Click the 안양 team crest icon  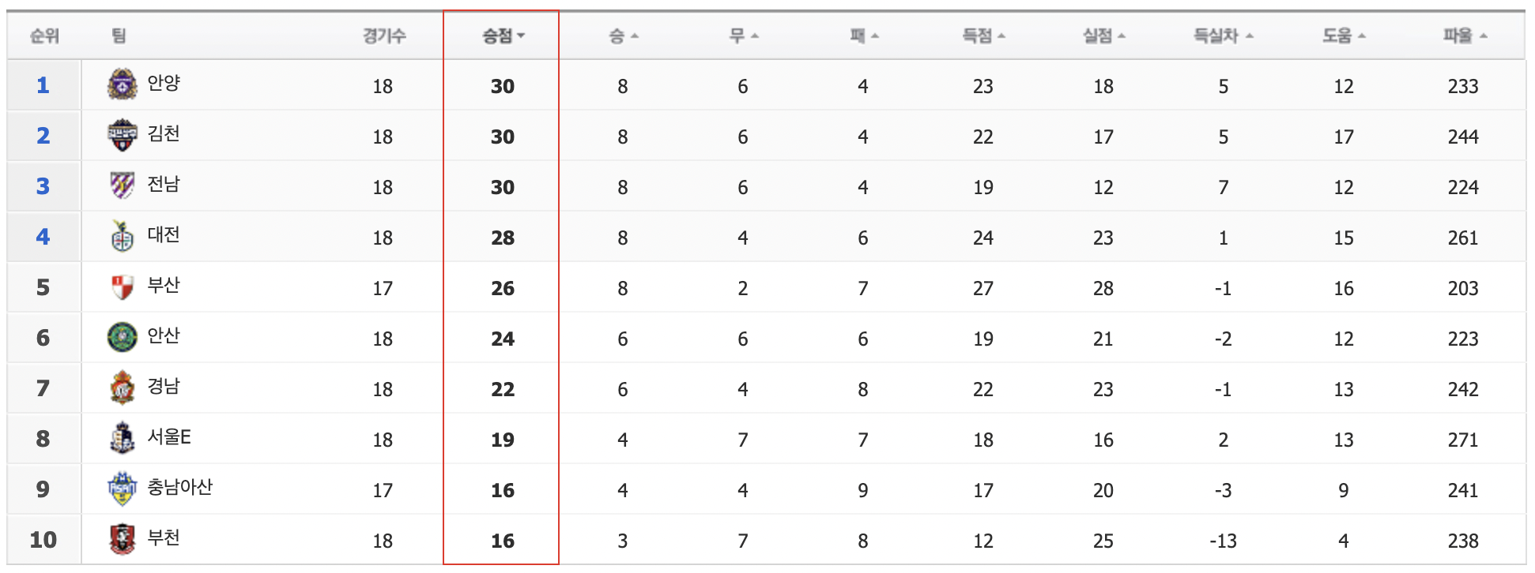click(x=123, y=84)
